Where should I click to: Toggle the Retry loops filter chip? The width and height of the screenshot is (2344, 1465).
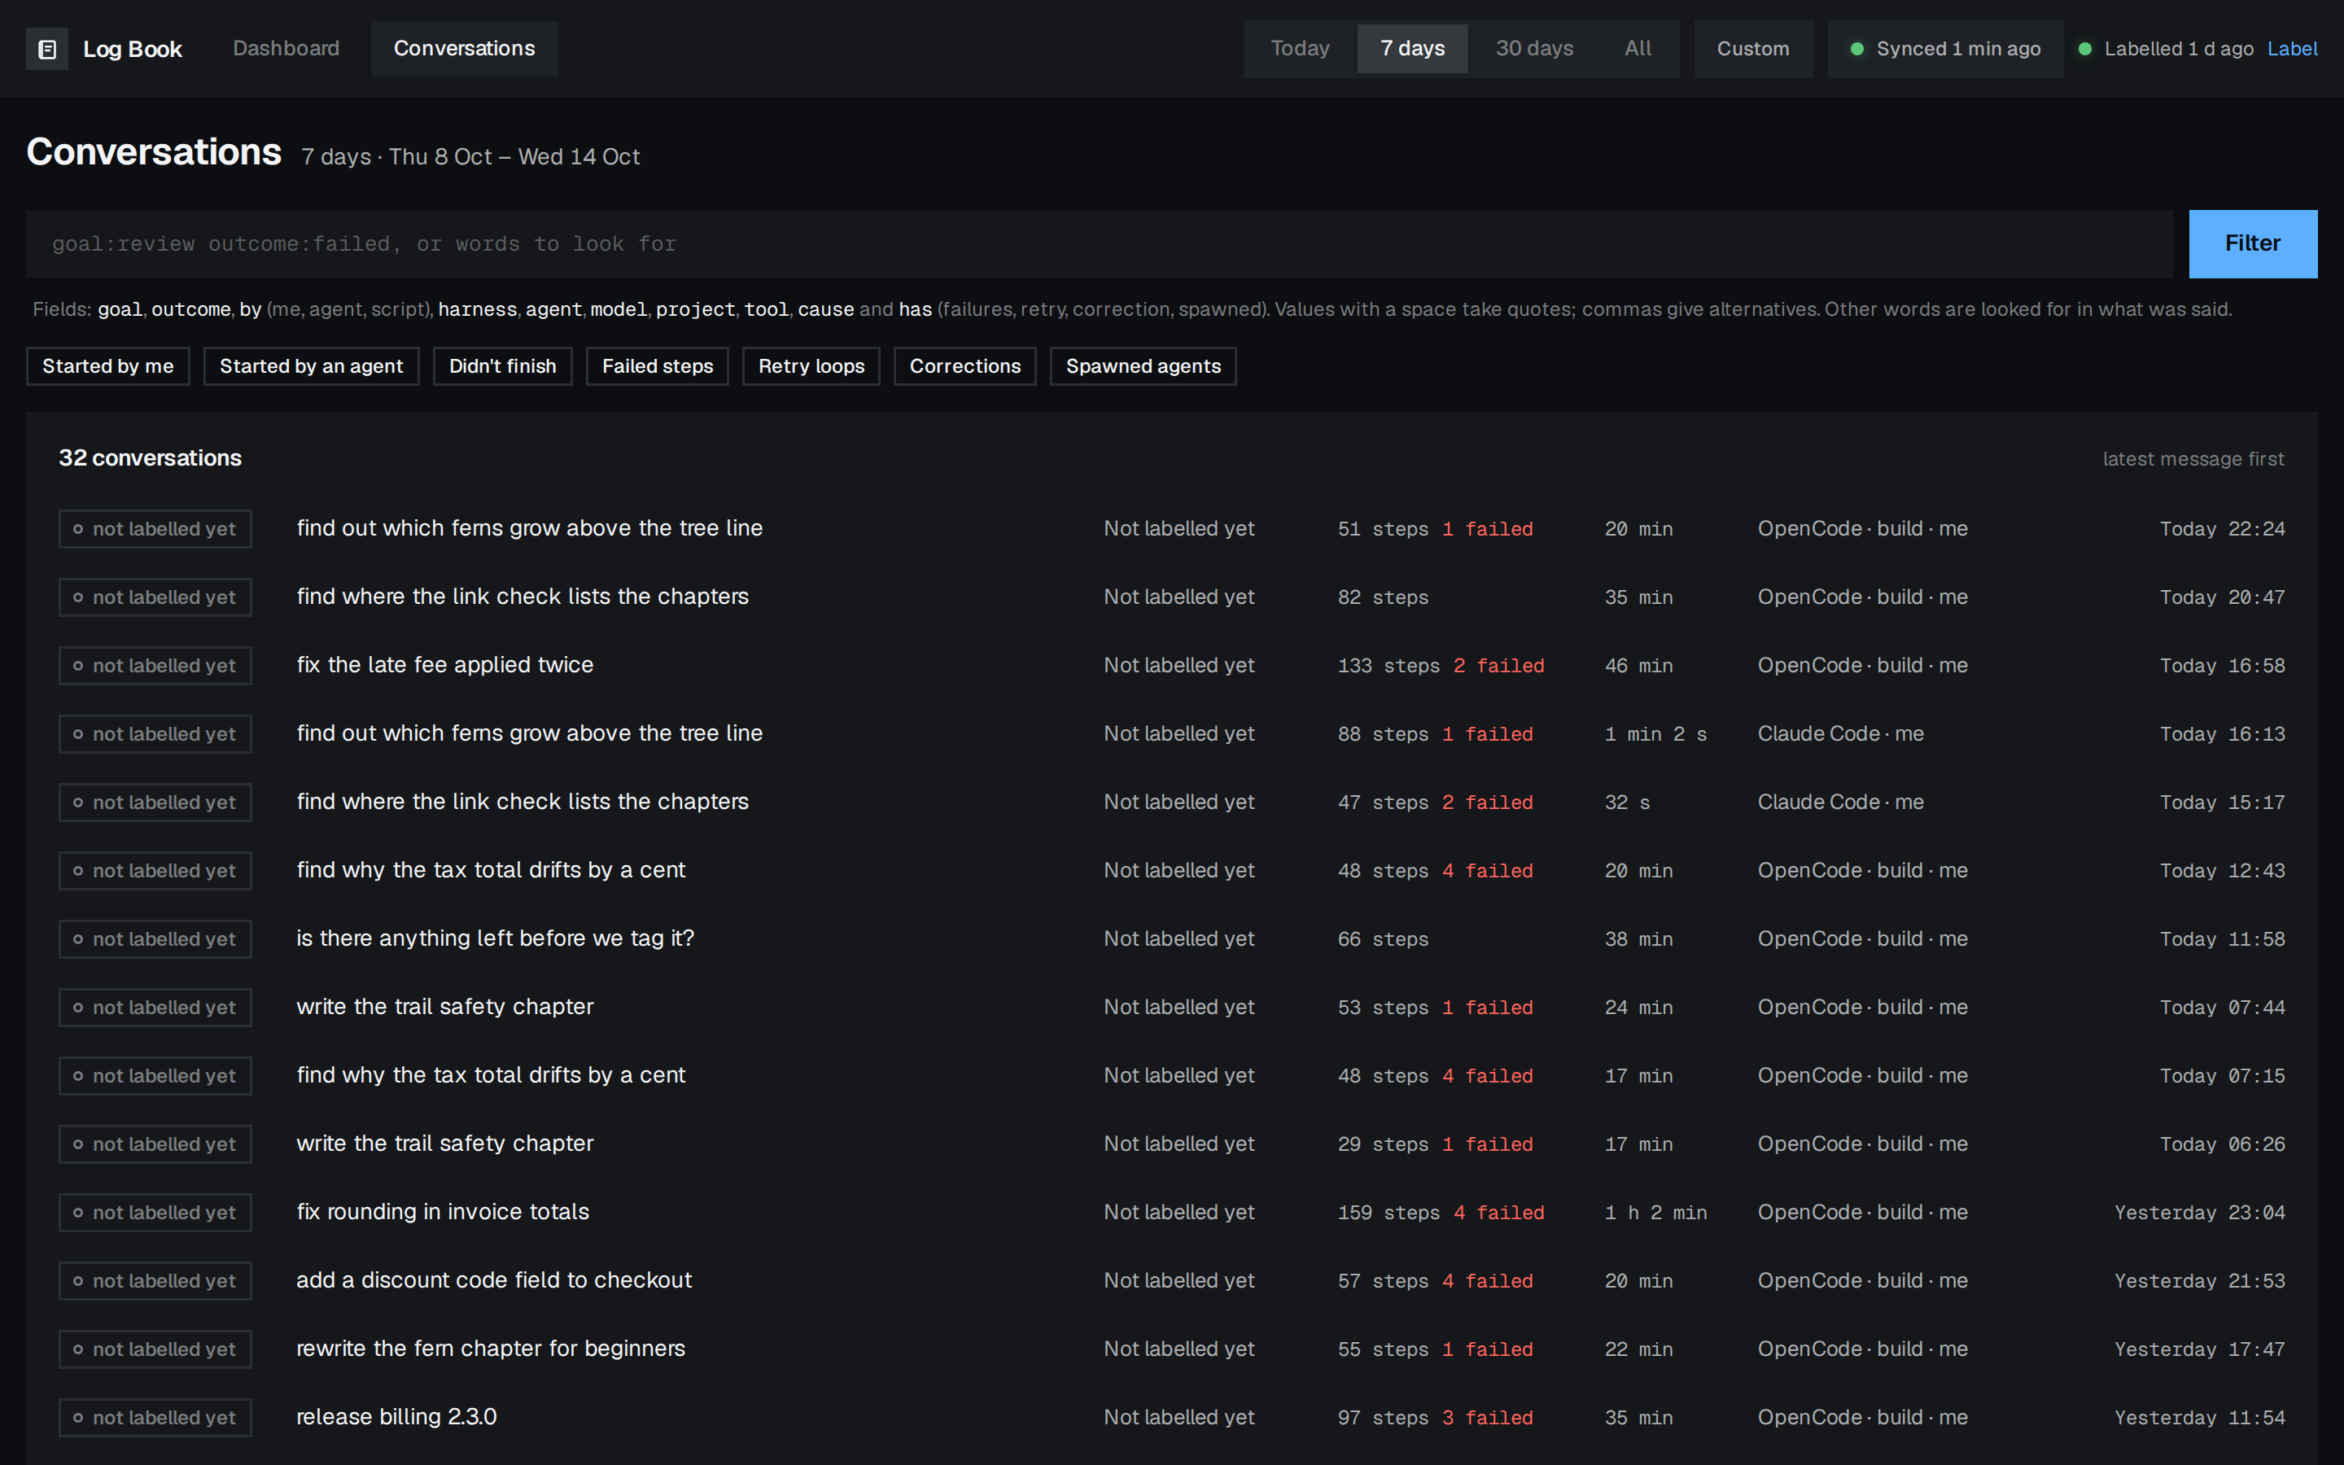coord(811,366)
